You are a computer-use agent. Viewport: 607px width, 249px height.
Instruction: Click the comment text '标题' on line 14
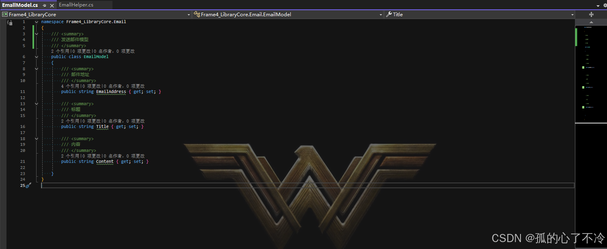[x=76, y=110]
